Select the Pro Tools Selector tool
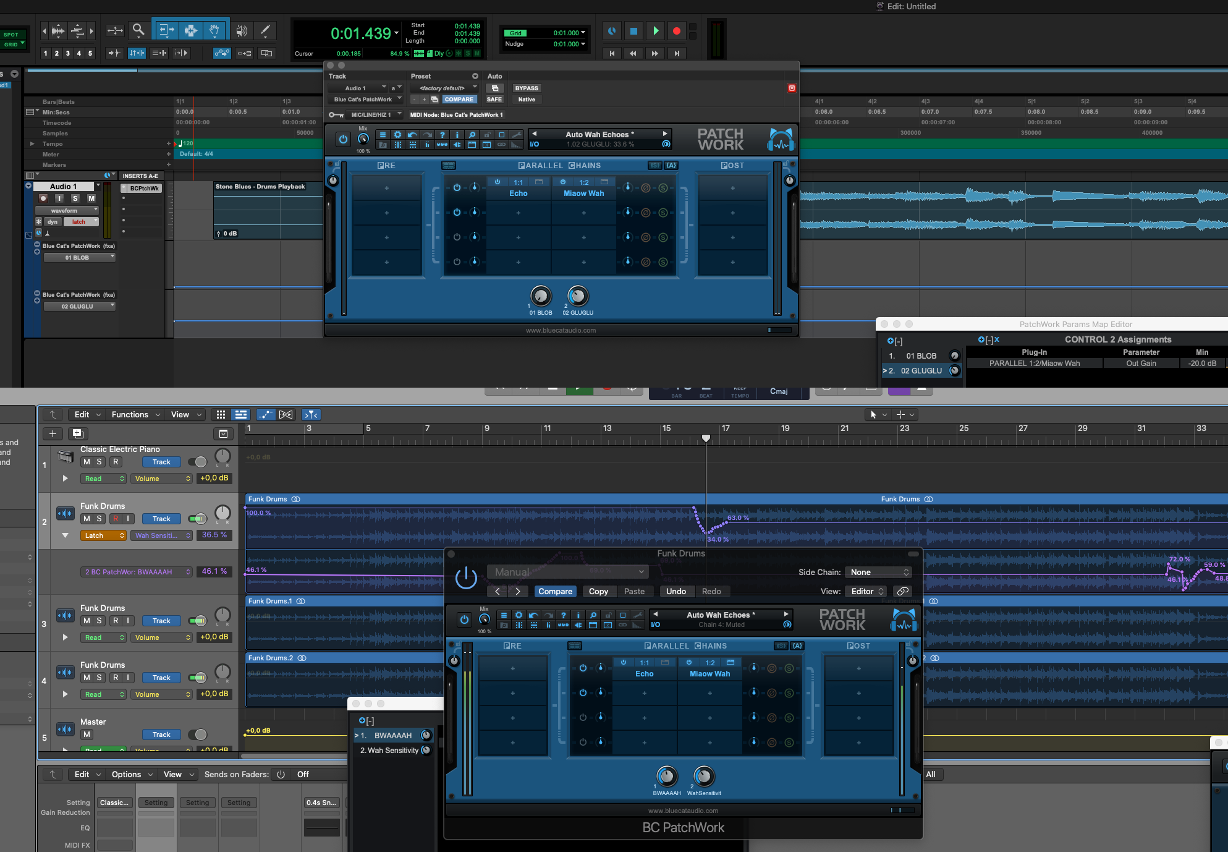Image resolution: width=1228 pixels, height=852 pixels. click(x=191, y=30)
